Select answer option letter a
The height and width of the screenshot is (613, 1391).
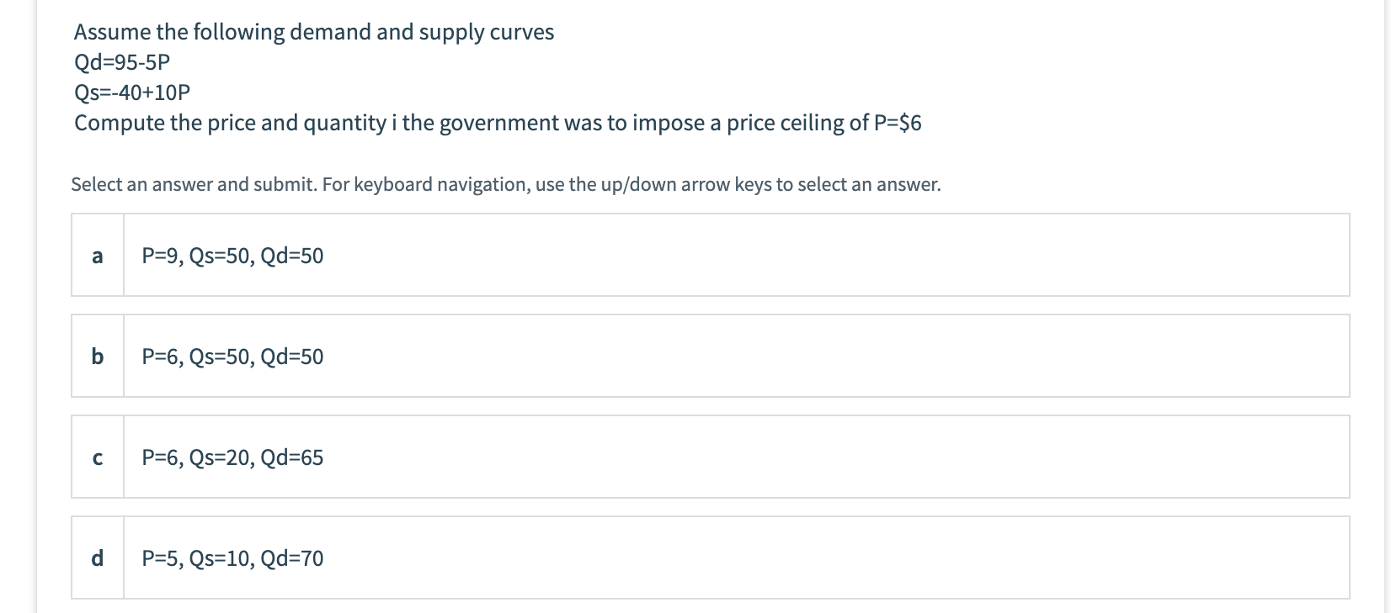point(98,256)
